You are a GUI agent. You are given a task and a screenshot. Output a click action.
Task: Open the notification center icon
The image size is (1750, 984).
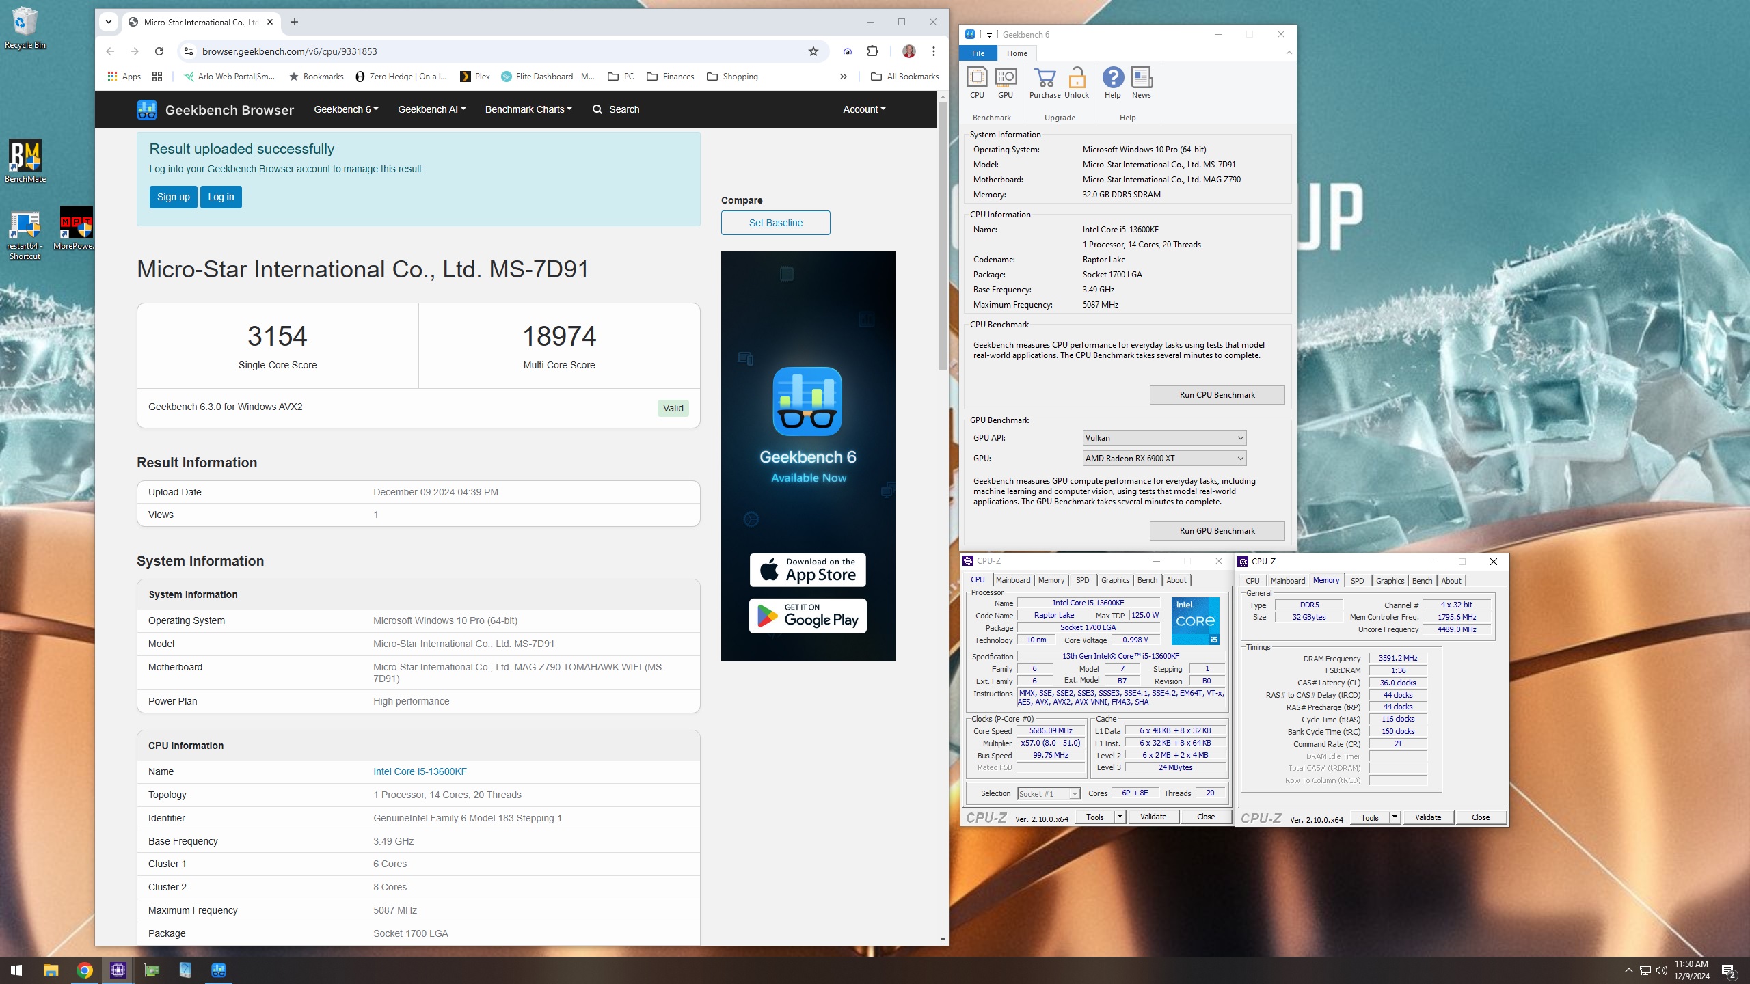click(x=1729, y=970)
